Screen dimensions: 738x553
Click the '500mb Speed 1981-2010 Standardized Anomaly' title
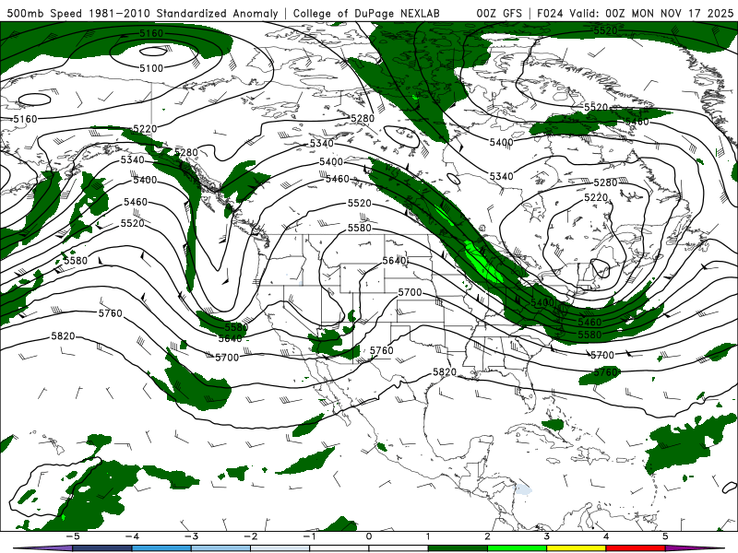pyautogui.click(x=142, y=13)
